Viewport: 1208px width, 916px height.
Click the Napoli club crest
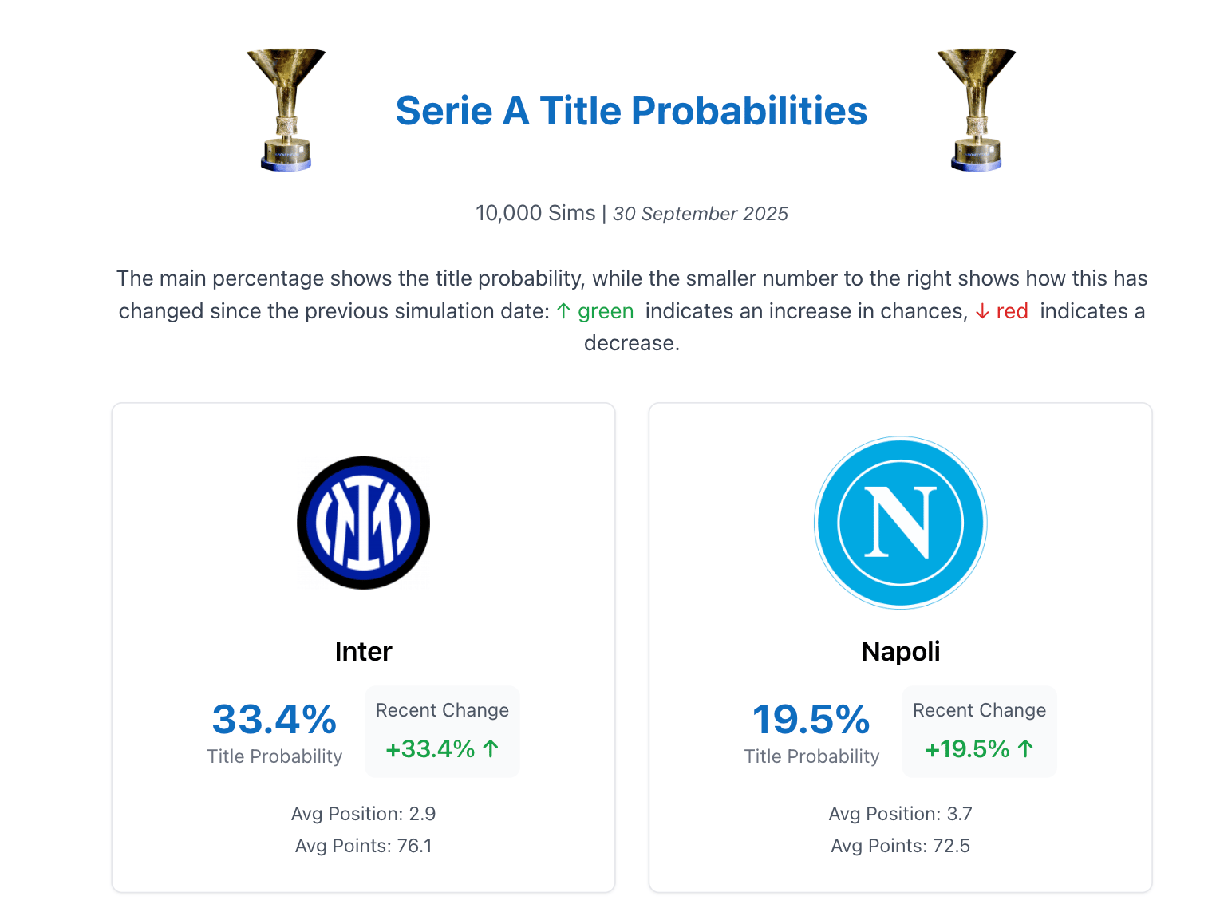(900, 523)
